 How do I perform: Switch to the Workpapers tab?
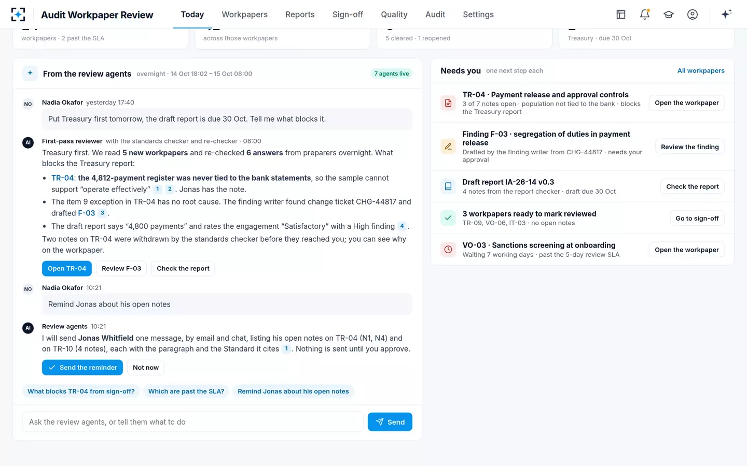pos(245,14)
